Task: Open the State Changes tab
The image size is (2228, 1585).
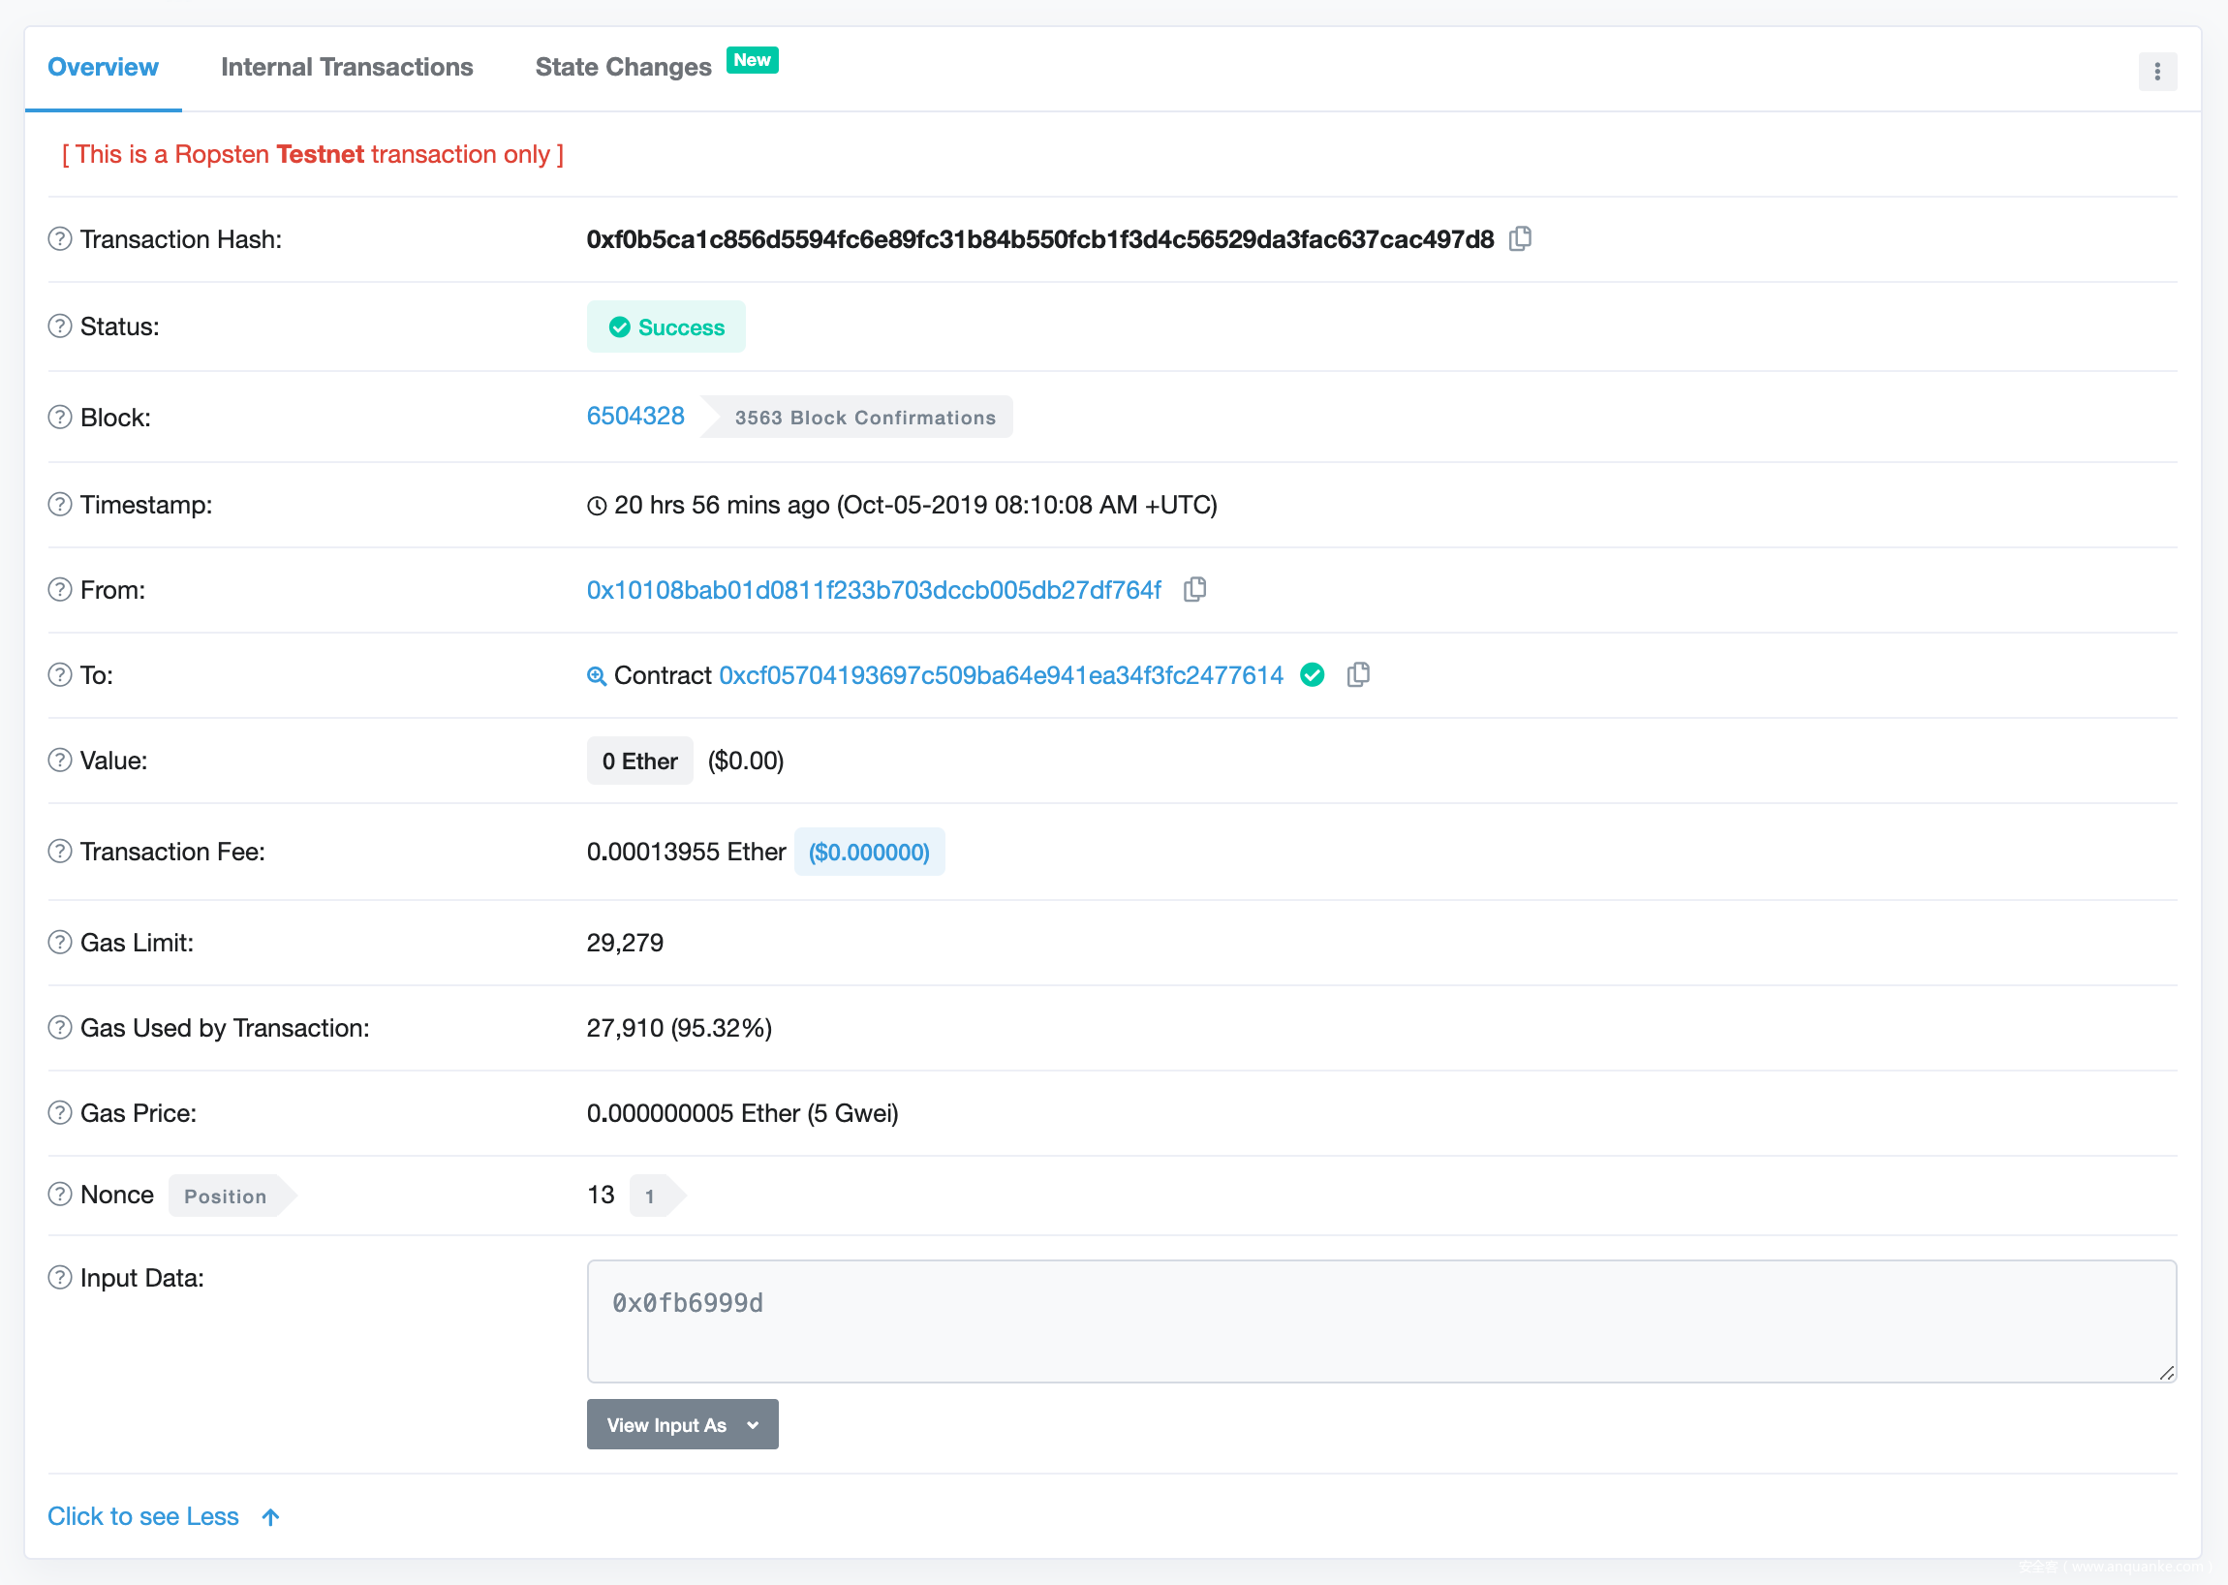Action: [x=624, y=68]
